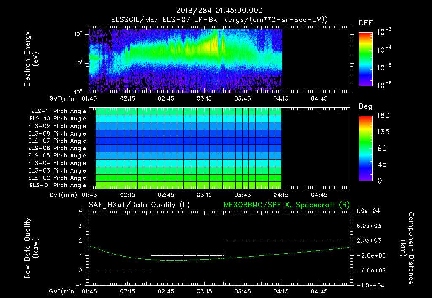Click the '90' Deg color bar value
432x298 pixels.
(x=382, y=149)
